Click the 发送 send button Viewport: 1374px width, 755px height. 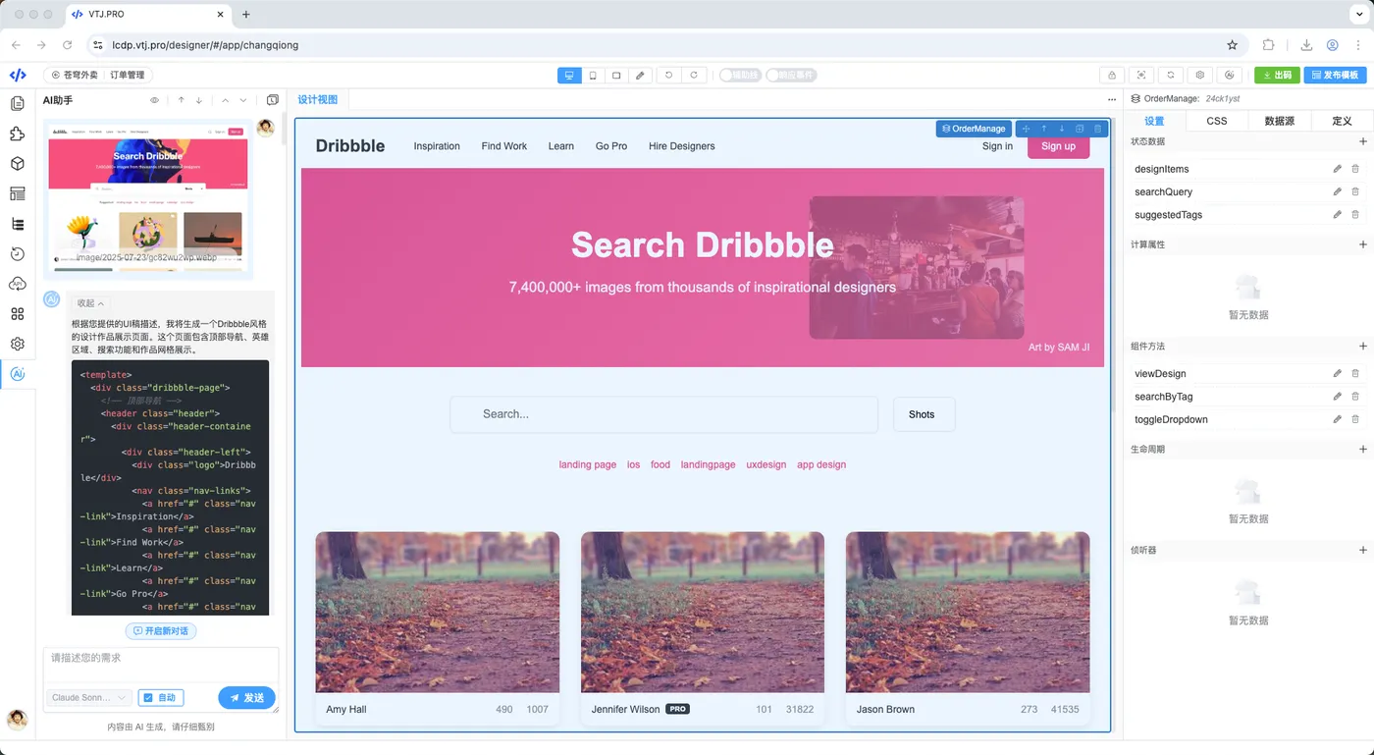pos(246,697)
